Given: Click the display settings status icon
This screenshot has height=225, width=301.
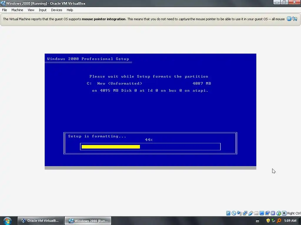Looking at the screenshot, I should 262,213.
